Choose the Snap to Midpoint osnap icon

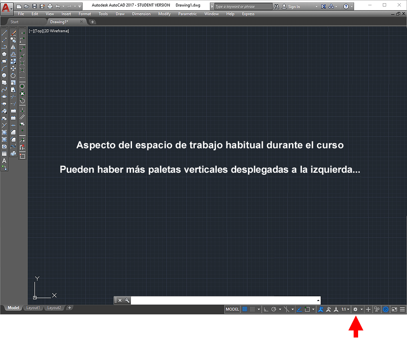pos(22,56)
